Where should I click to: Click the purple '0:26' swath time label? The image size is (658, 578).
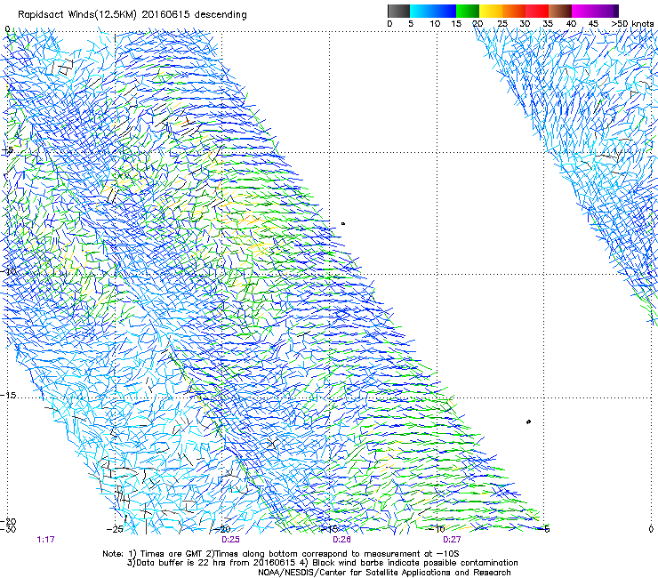point(341,540)
